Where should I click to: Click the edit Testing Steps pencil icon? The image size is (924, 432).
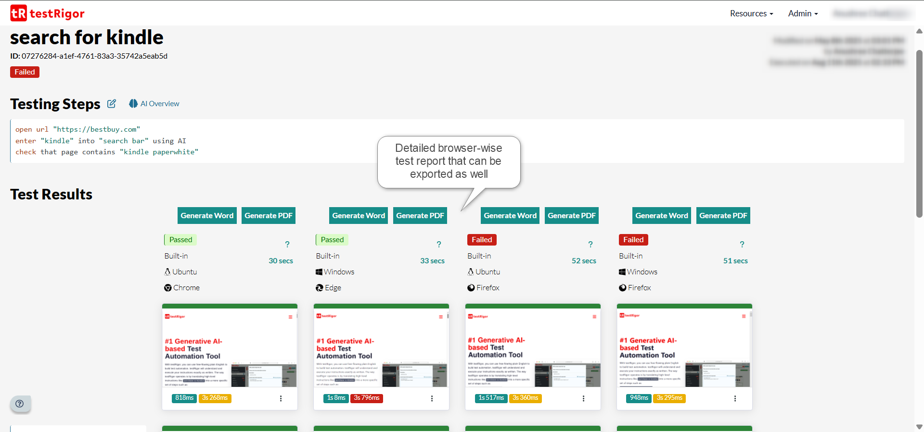[112, 104]
